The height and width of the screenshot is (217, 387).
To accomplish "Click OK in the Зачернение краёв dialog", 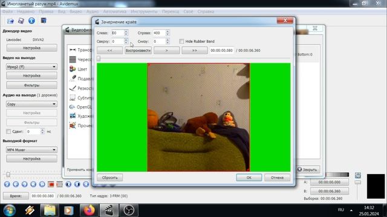I will (x=249, y=177).
